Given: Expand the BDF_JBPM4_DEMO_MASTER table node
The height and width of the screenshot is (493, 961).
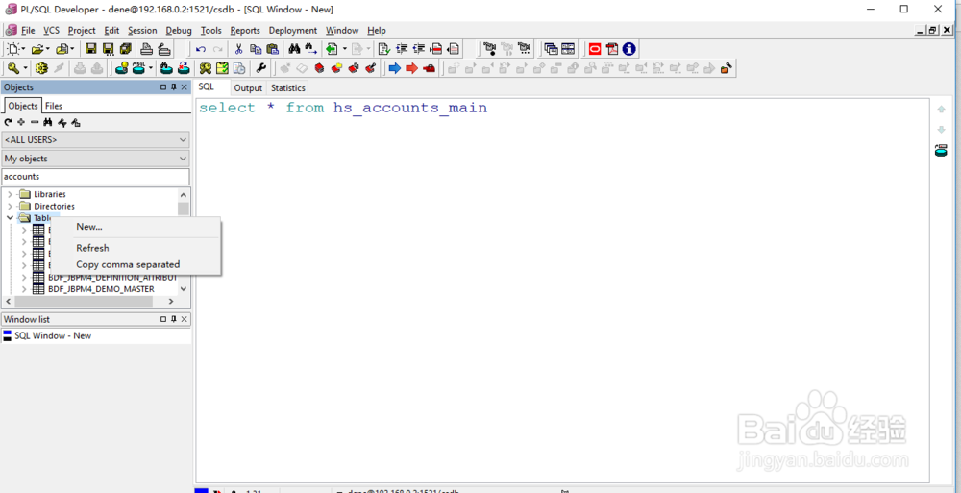Looking at the screenshot, I should [24, 289].
